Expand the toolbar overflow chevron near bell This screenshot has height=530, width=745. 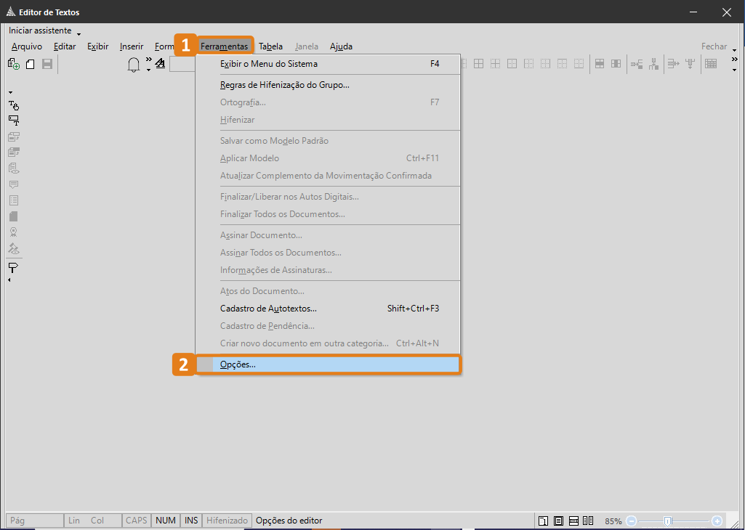pos(148,60)
